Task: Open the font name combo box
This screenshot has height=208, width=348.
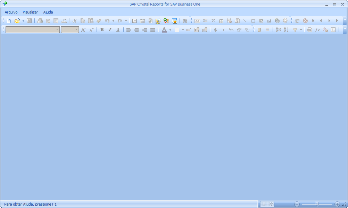Action: 33,29
